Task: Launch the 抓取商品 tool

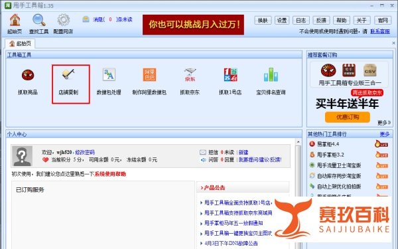Action: click(x=28, y=75)
